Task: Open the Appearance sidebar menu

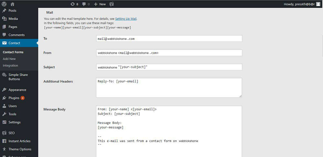Action: (x=17, y=90)
